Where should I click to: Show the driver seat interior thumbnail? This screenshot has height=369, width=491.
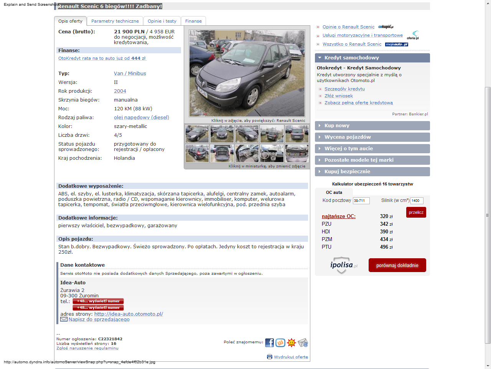(247, 153)
